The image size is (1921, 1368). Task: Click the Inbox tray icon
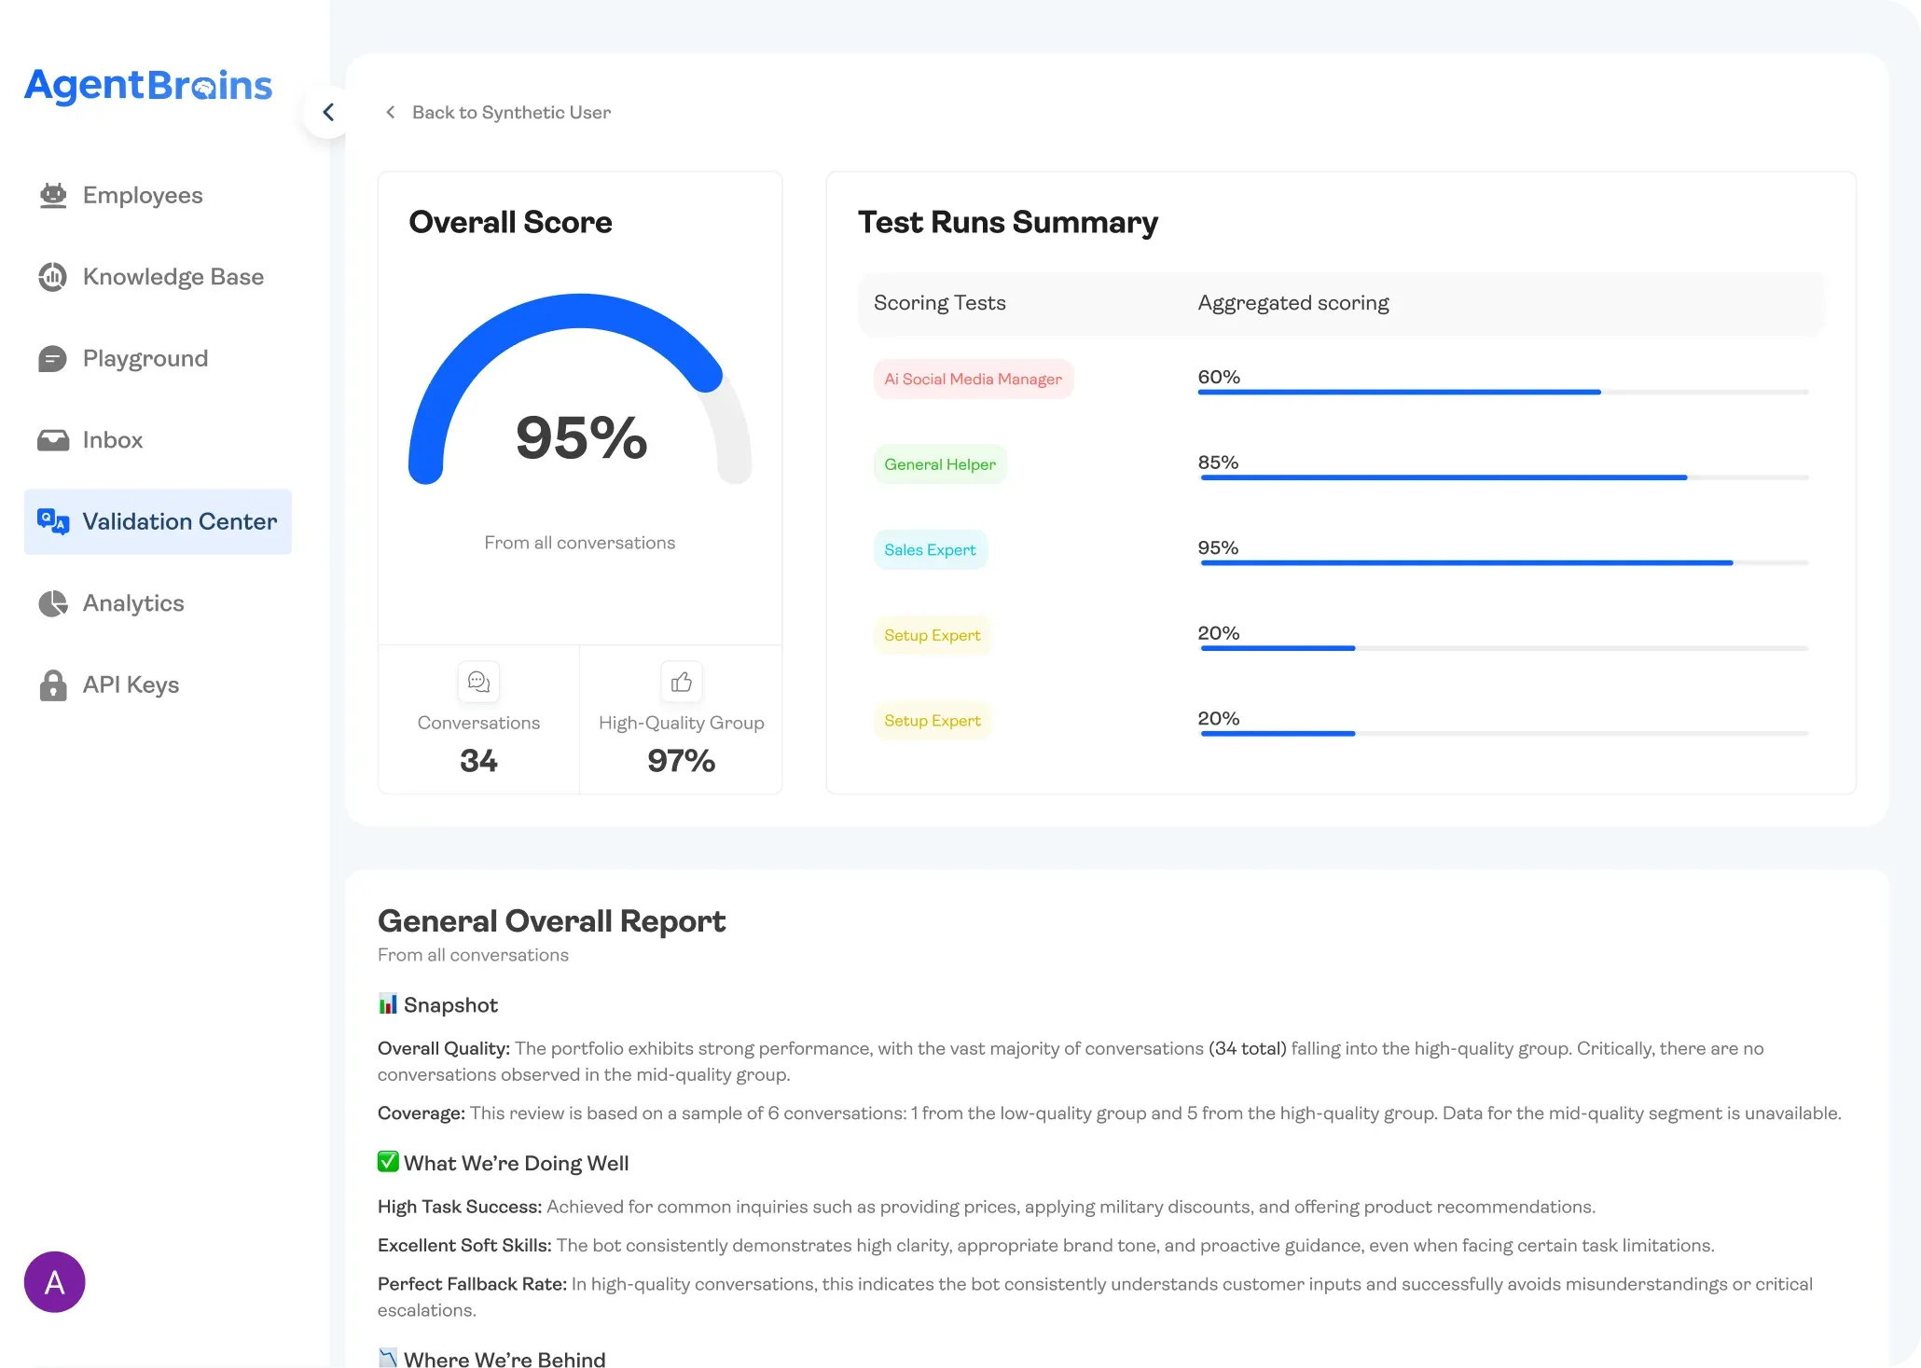pyautogui.click(x=53, y=440)
